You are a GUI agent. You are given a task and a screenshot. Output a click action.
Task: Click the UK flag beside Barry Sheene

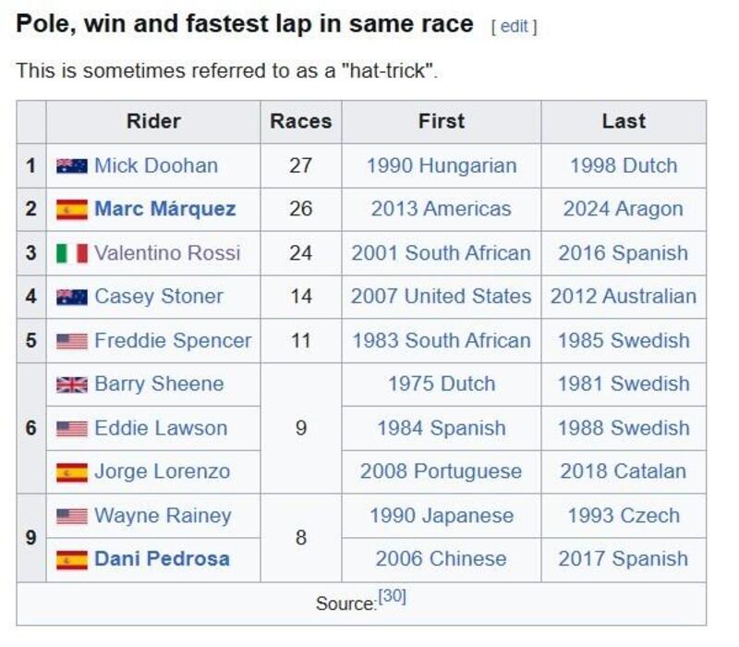pos(71,385)
